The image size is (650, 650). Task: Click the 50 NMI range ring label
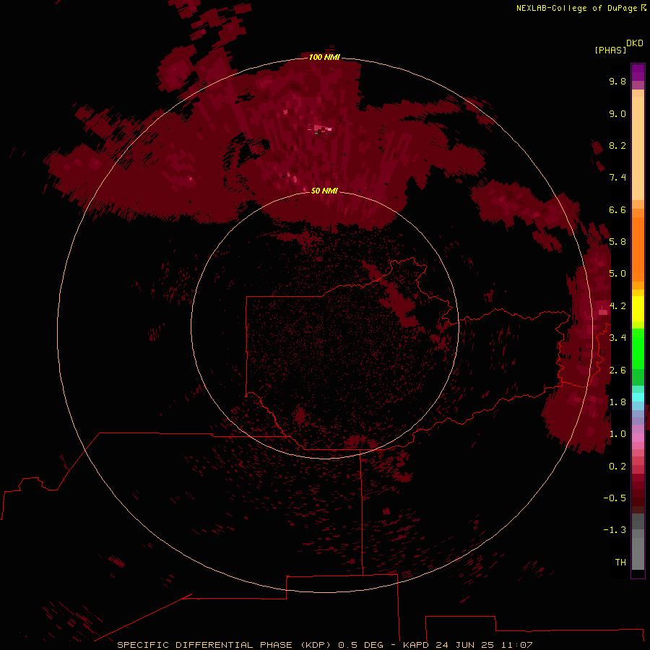[324, 191]
